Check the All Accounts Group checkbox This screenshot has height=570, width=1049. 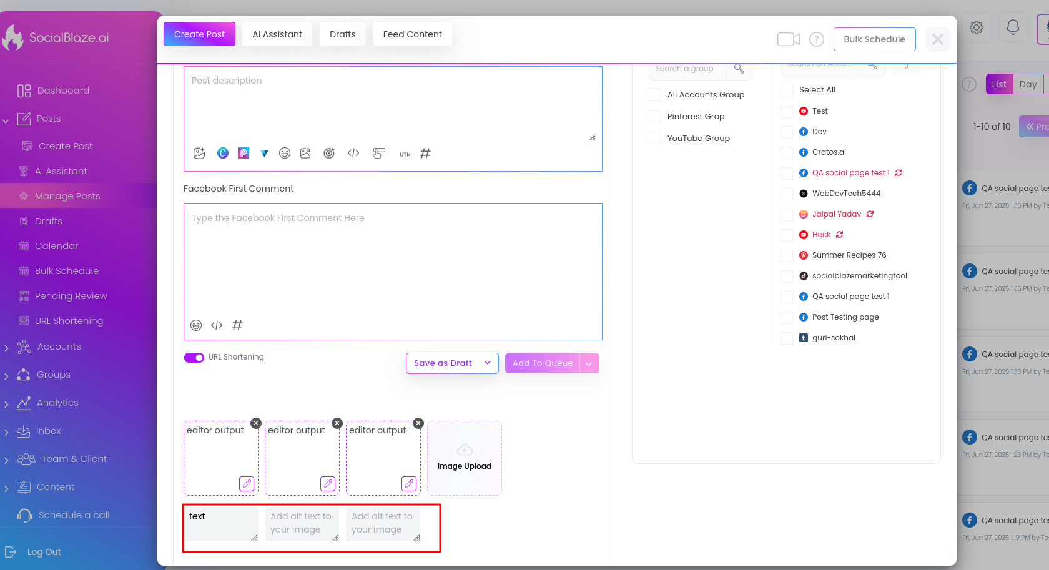click(655, 95)
